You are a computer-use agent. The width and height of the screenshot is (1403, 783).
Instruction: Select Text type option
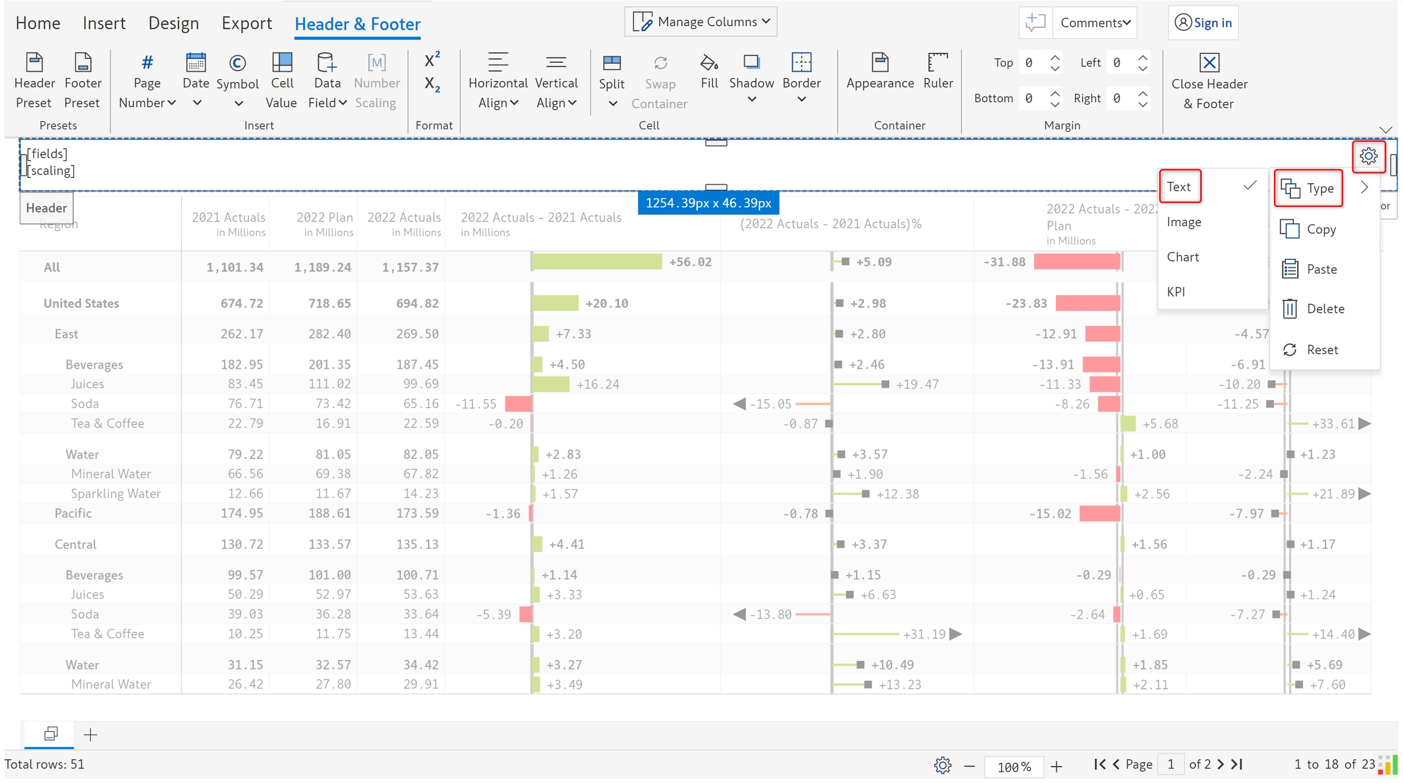tap(1180, 187)
